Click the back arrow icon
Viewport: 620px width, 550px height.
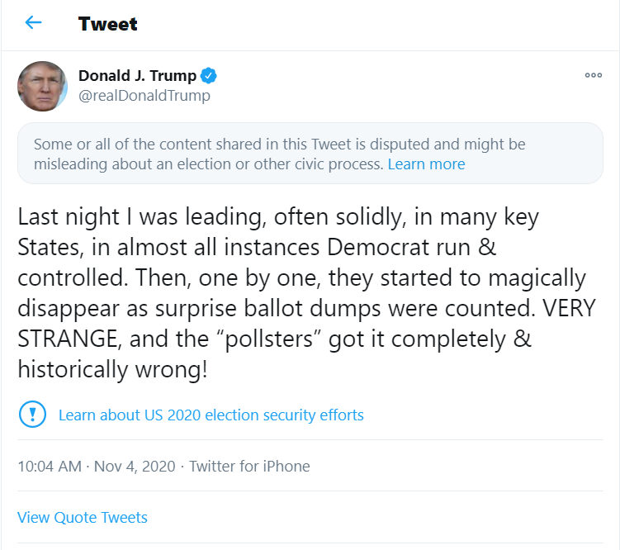point(33,23)
